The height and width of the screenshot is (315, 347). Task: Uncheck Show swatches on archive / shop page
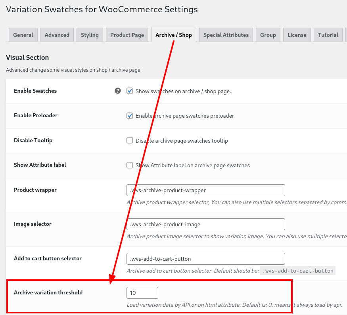(130, 91)
